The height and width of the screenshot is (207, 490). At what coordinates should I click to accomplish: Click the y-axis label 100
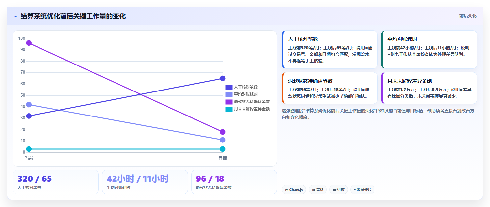click(22, 39)
